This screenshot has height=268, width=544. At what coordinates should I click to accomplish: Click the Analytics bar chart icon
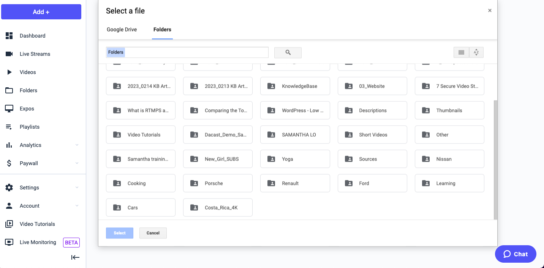[9, 145]
